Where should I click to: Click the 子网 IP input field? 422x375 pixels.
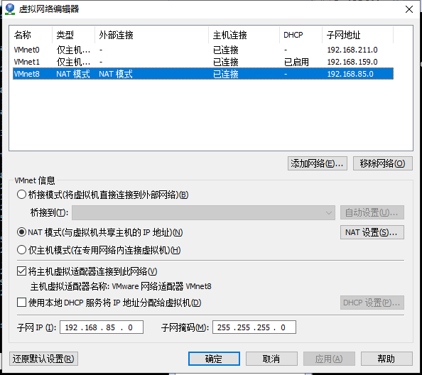pos(102,327)
